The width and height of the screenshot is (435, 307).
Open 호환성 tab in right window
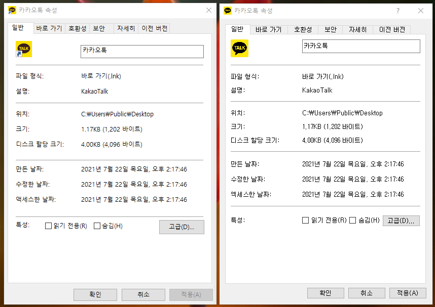[x=303, y=30]
